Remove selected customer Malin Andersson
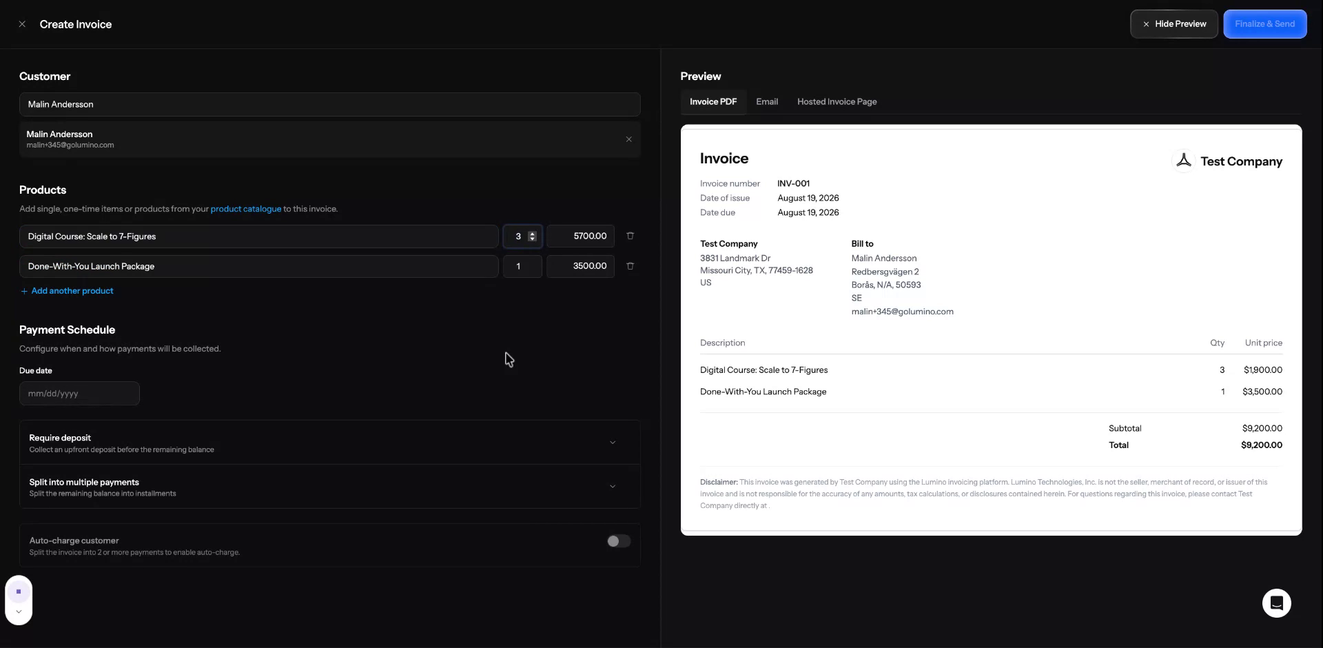Screen dimensions: 1323x648 tap(628, 139)
